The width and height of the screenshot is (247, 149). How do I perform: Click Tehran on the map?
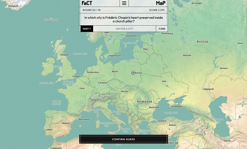point(227,141)
